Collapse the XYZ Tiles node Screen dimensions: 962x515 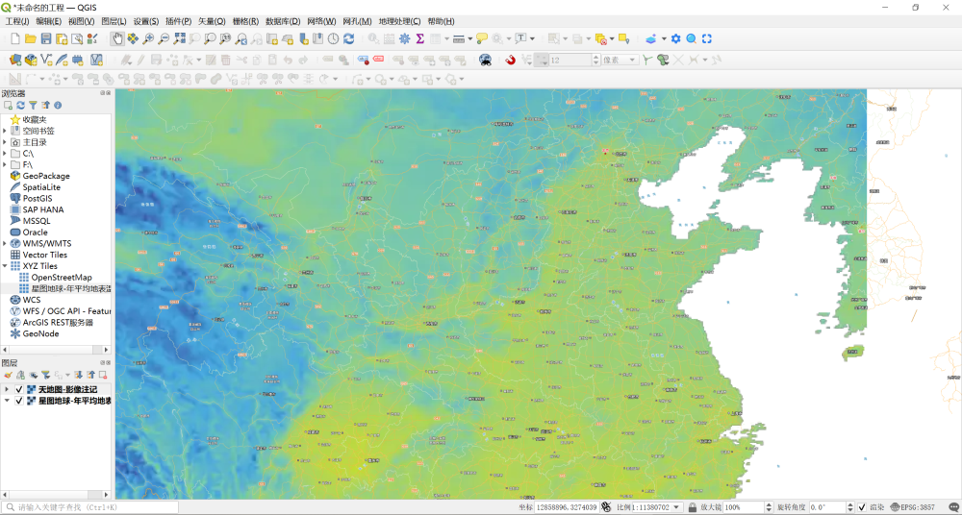5,266
